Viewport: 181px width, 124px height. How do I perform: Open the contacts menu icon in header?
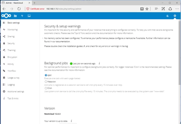click(x=168, y=16)
